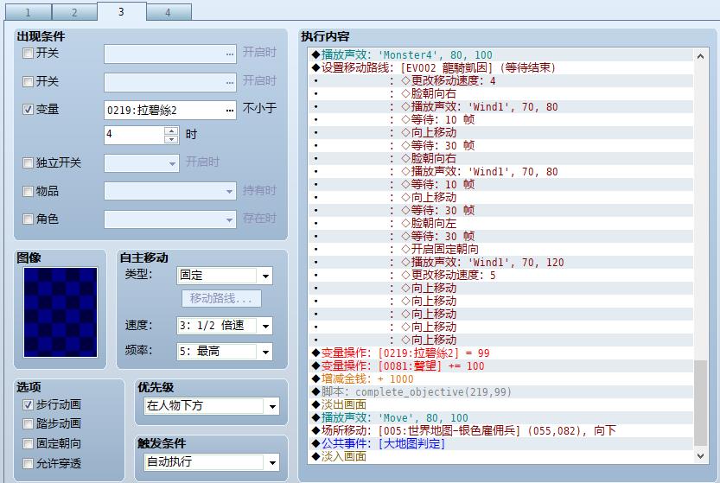Viewport: 720px width, 483px height.
Task: Open the 速度 speed dropdown
Action: [x=265, y=326]
